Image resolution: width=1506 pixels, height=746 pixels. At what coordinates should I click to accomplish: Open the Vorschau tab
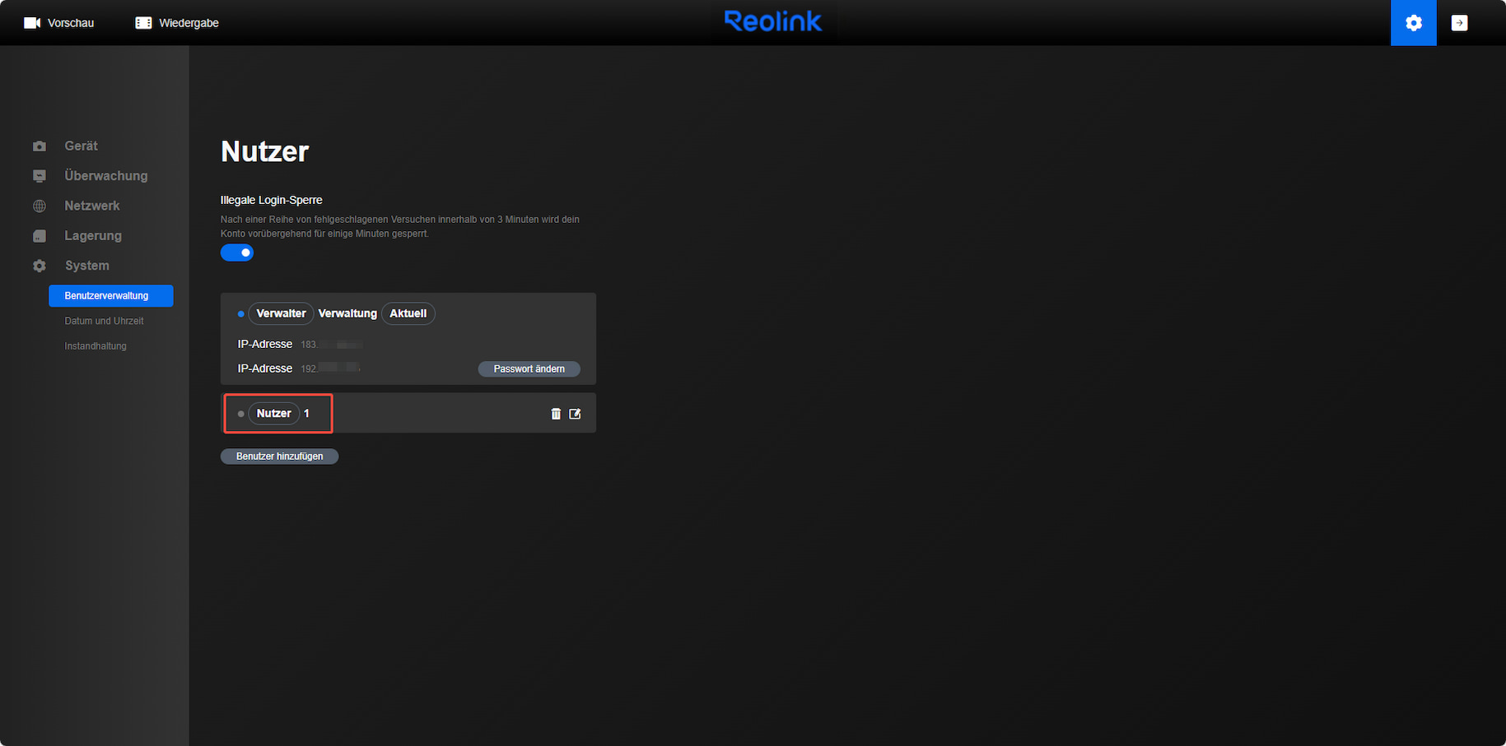(x=59, y=23)
